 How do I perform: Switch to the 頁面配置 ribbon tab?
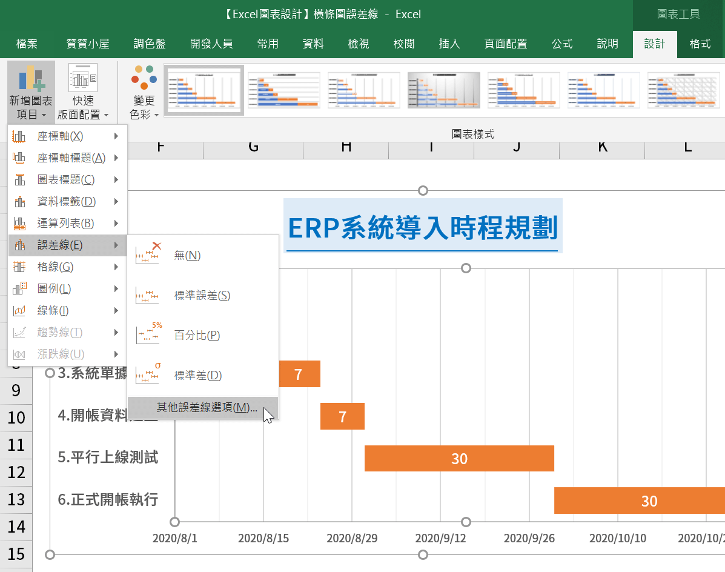click(x=505, y=44)
